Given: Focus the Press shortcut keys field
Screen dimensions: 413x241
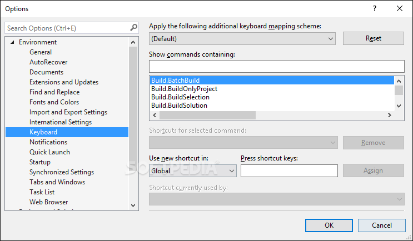Looking at the screenshot, I should tap(289, 171).
